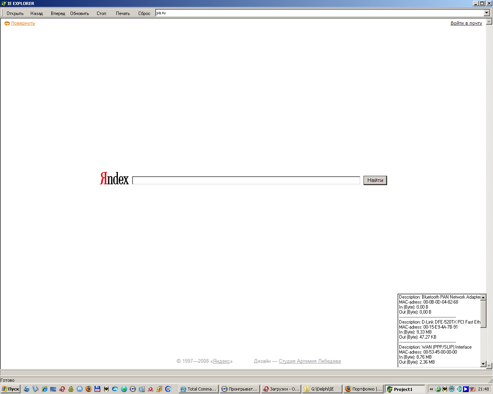Click the Project1 taskbar button
Screen dimensions: 493x394
[x=405, y=389]
